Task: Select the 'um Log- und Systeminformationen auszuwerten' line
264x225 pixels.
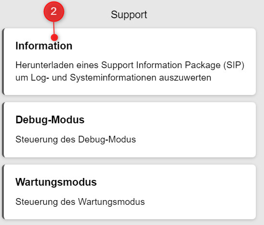Action: point(113,78)
